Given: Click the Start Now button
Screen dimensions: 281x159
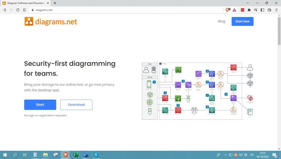Looking at the screenshot, I should tap(242, 21).
